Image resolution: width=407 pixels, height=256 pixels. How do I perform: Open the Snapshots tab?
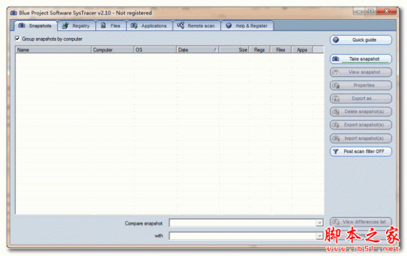point(35,26)
